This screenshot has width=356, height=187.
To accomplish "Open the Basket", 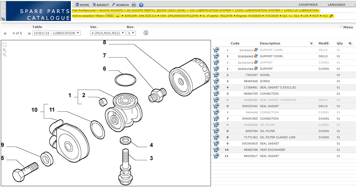I will pos(101,5).
